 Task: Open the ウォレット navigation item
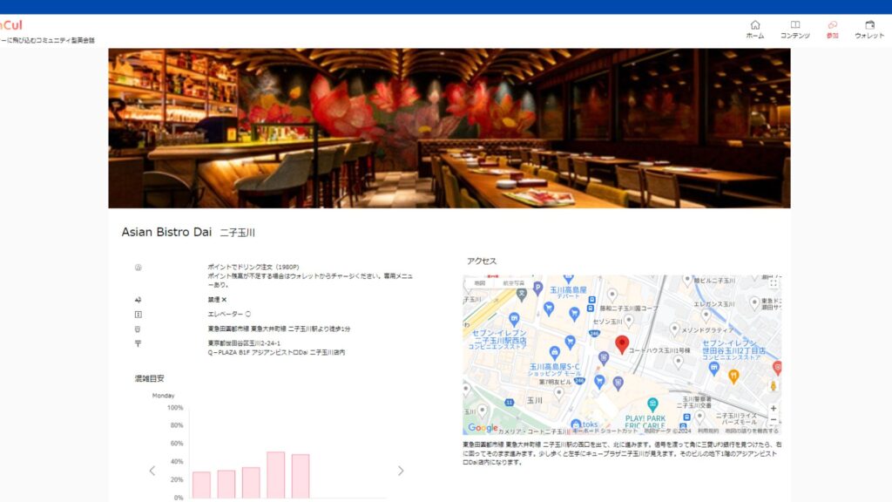pos(869,29)
